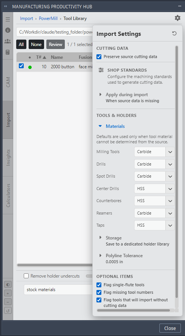
Task: Open Shop Standards configuration
Action: point(127,70)
